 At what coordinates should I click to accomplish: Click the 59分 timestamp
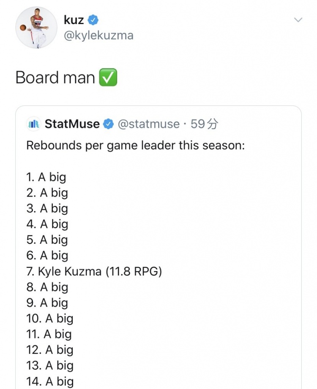click(205, 124)
